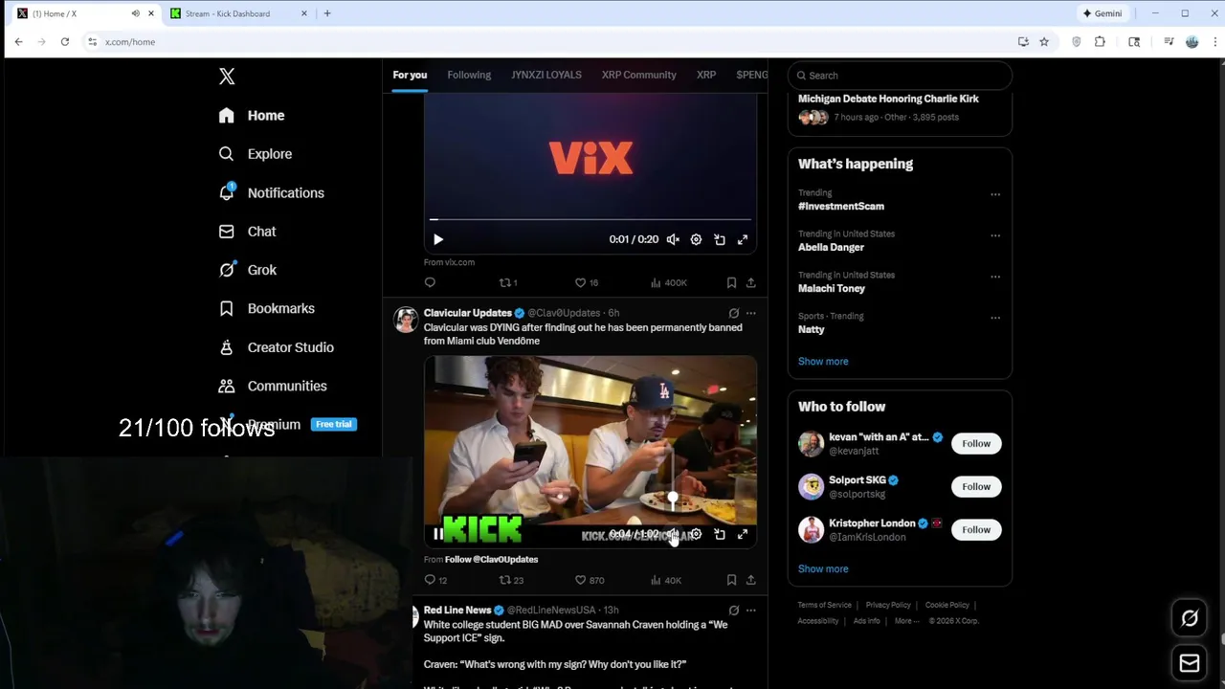Image resolution: width=1225 pixels, height=689 pixels.
Task: Repost the ViX post
Action: (508, 282)
